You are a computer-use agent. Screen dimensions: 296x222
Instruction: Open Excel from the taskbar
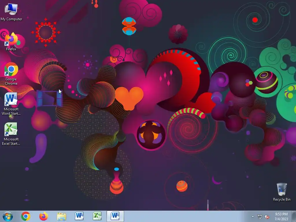pos(97,216)
